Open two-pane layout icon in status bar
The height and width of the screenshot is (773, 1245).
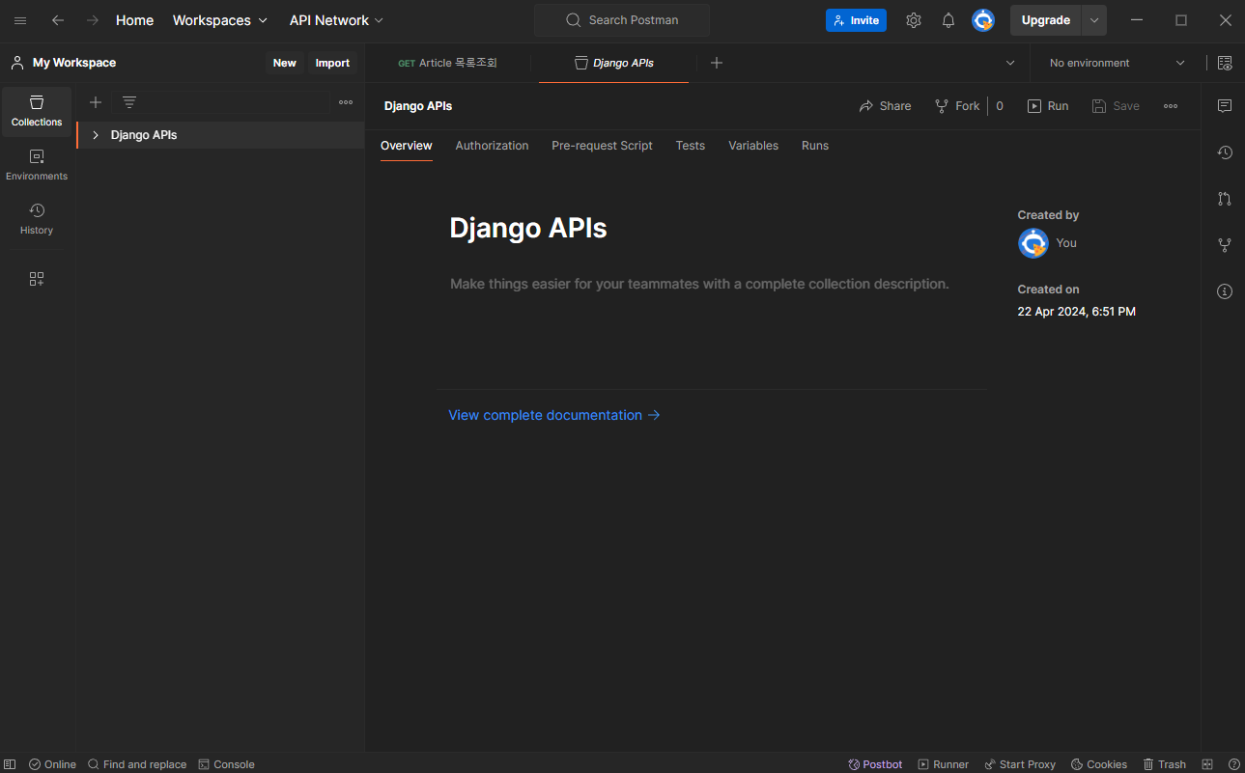(1207, 764)
